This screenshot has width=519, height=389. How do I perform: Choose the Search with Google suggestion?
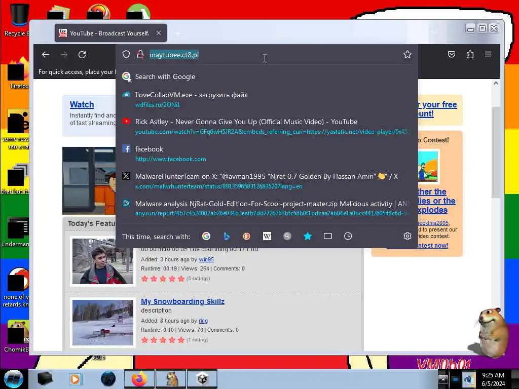coord(267,77)
